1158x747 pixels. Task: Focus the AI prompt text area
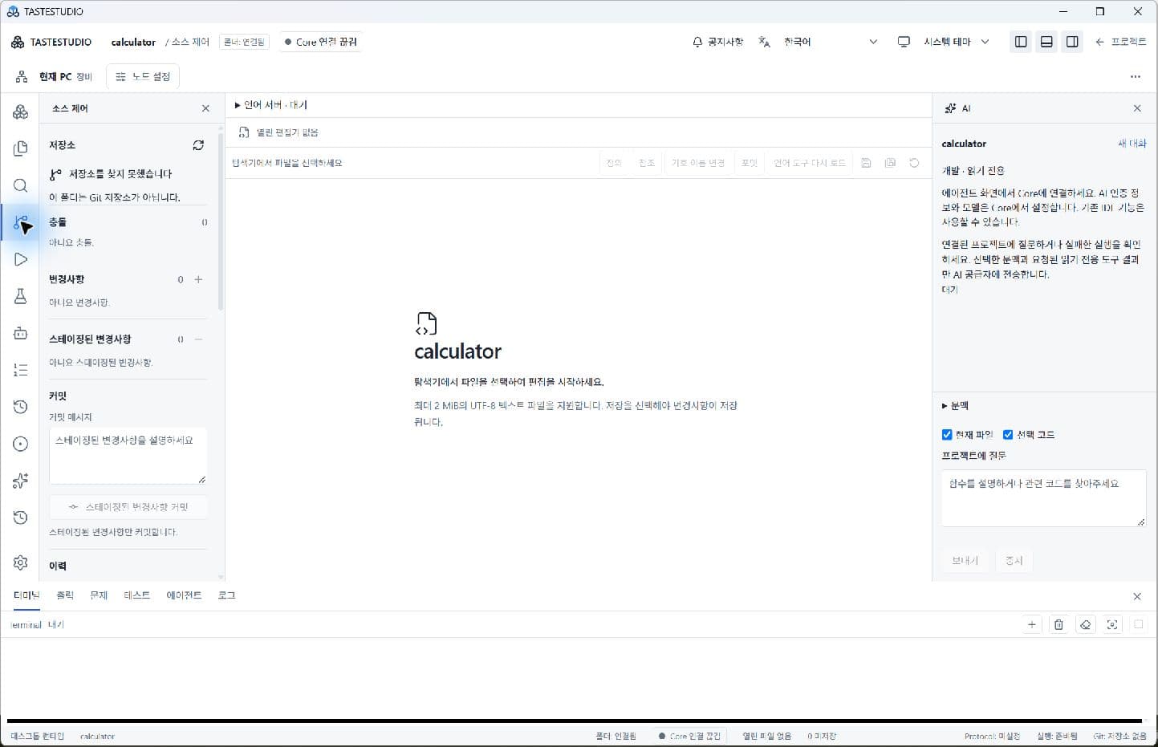click(1043, 498)
